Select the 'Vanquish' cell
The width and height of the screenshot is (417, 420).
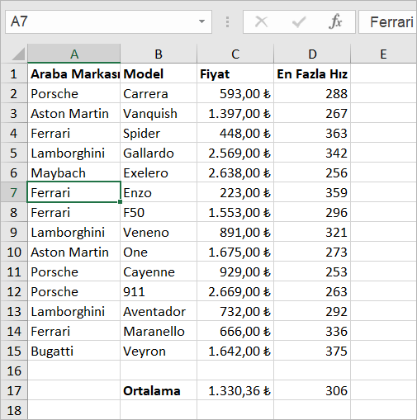point(159,113)
